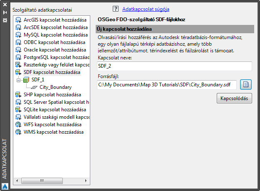Click the SQL Server Spatial connection icon
Viewport: 260px width, 191px height.
click(18, 102)
